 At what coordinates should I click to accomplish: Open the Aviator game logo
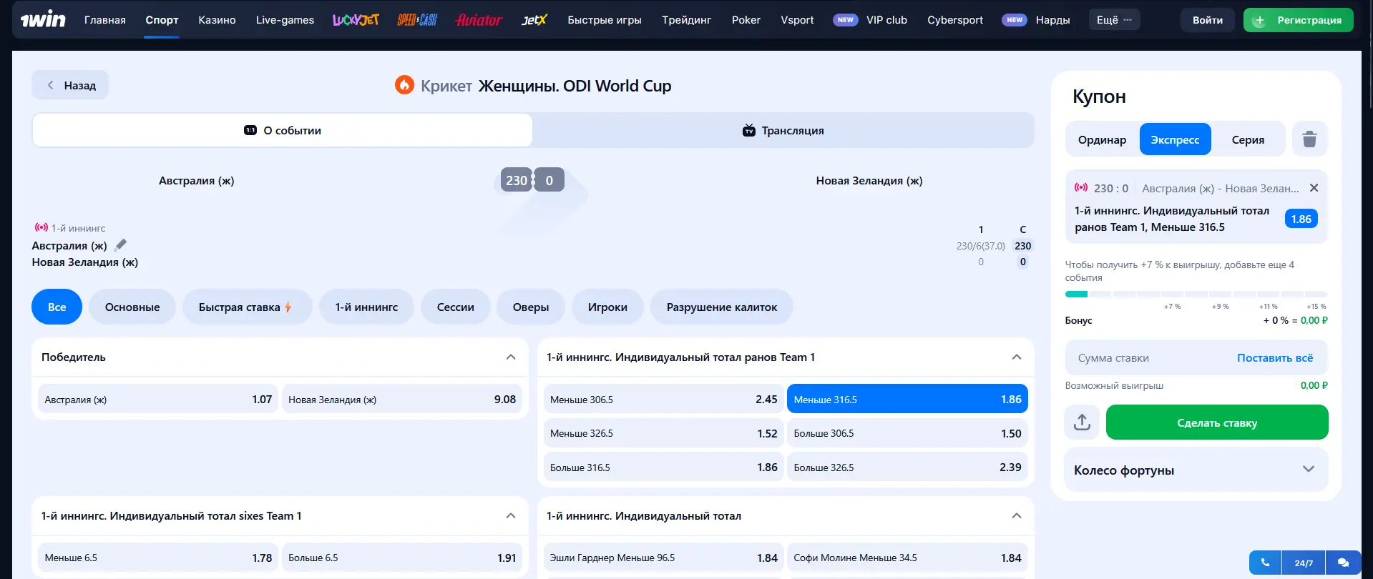(479, 20)
